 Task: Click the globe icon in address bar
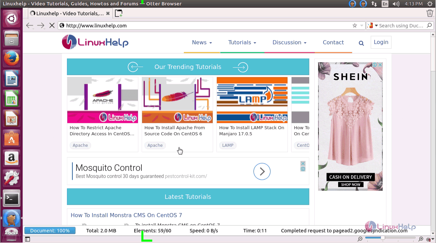click(x=62, y=25)
